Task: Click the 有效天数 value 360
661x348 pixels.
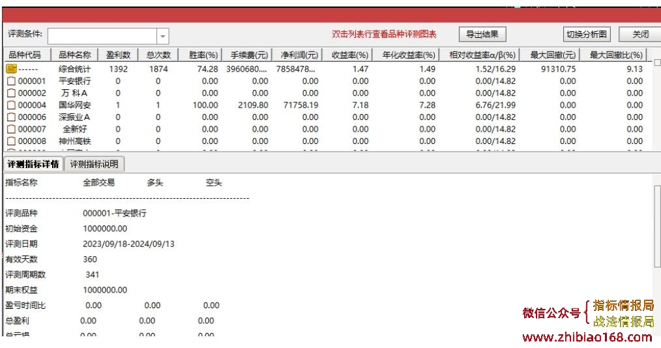Action: click(90, 259)
